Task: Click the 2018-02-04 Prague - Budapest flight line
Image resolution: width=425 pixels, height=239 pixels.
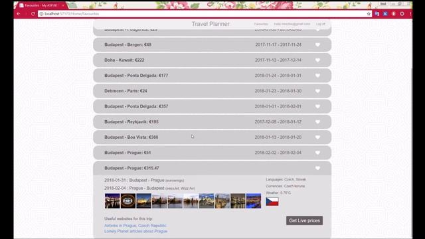Action: (149, 188)
